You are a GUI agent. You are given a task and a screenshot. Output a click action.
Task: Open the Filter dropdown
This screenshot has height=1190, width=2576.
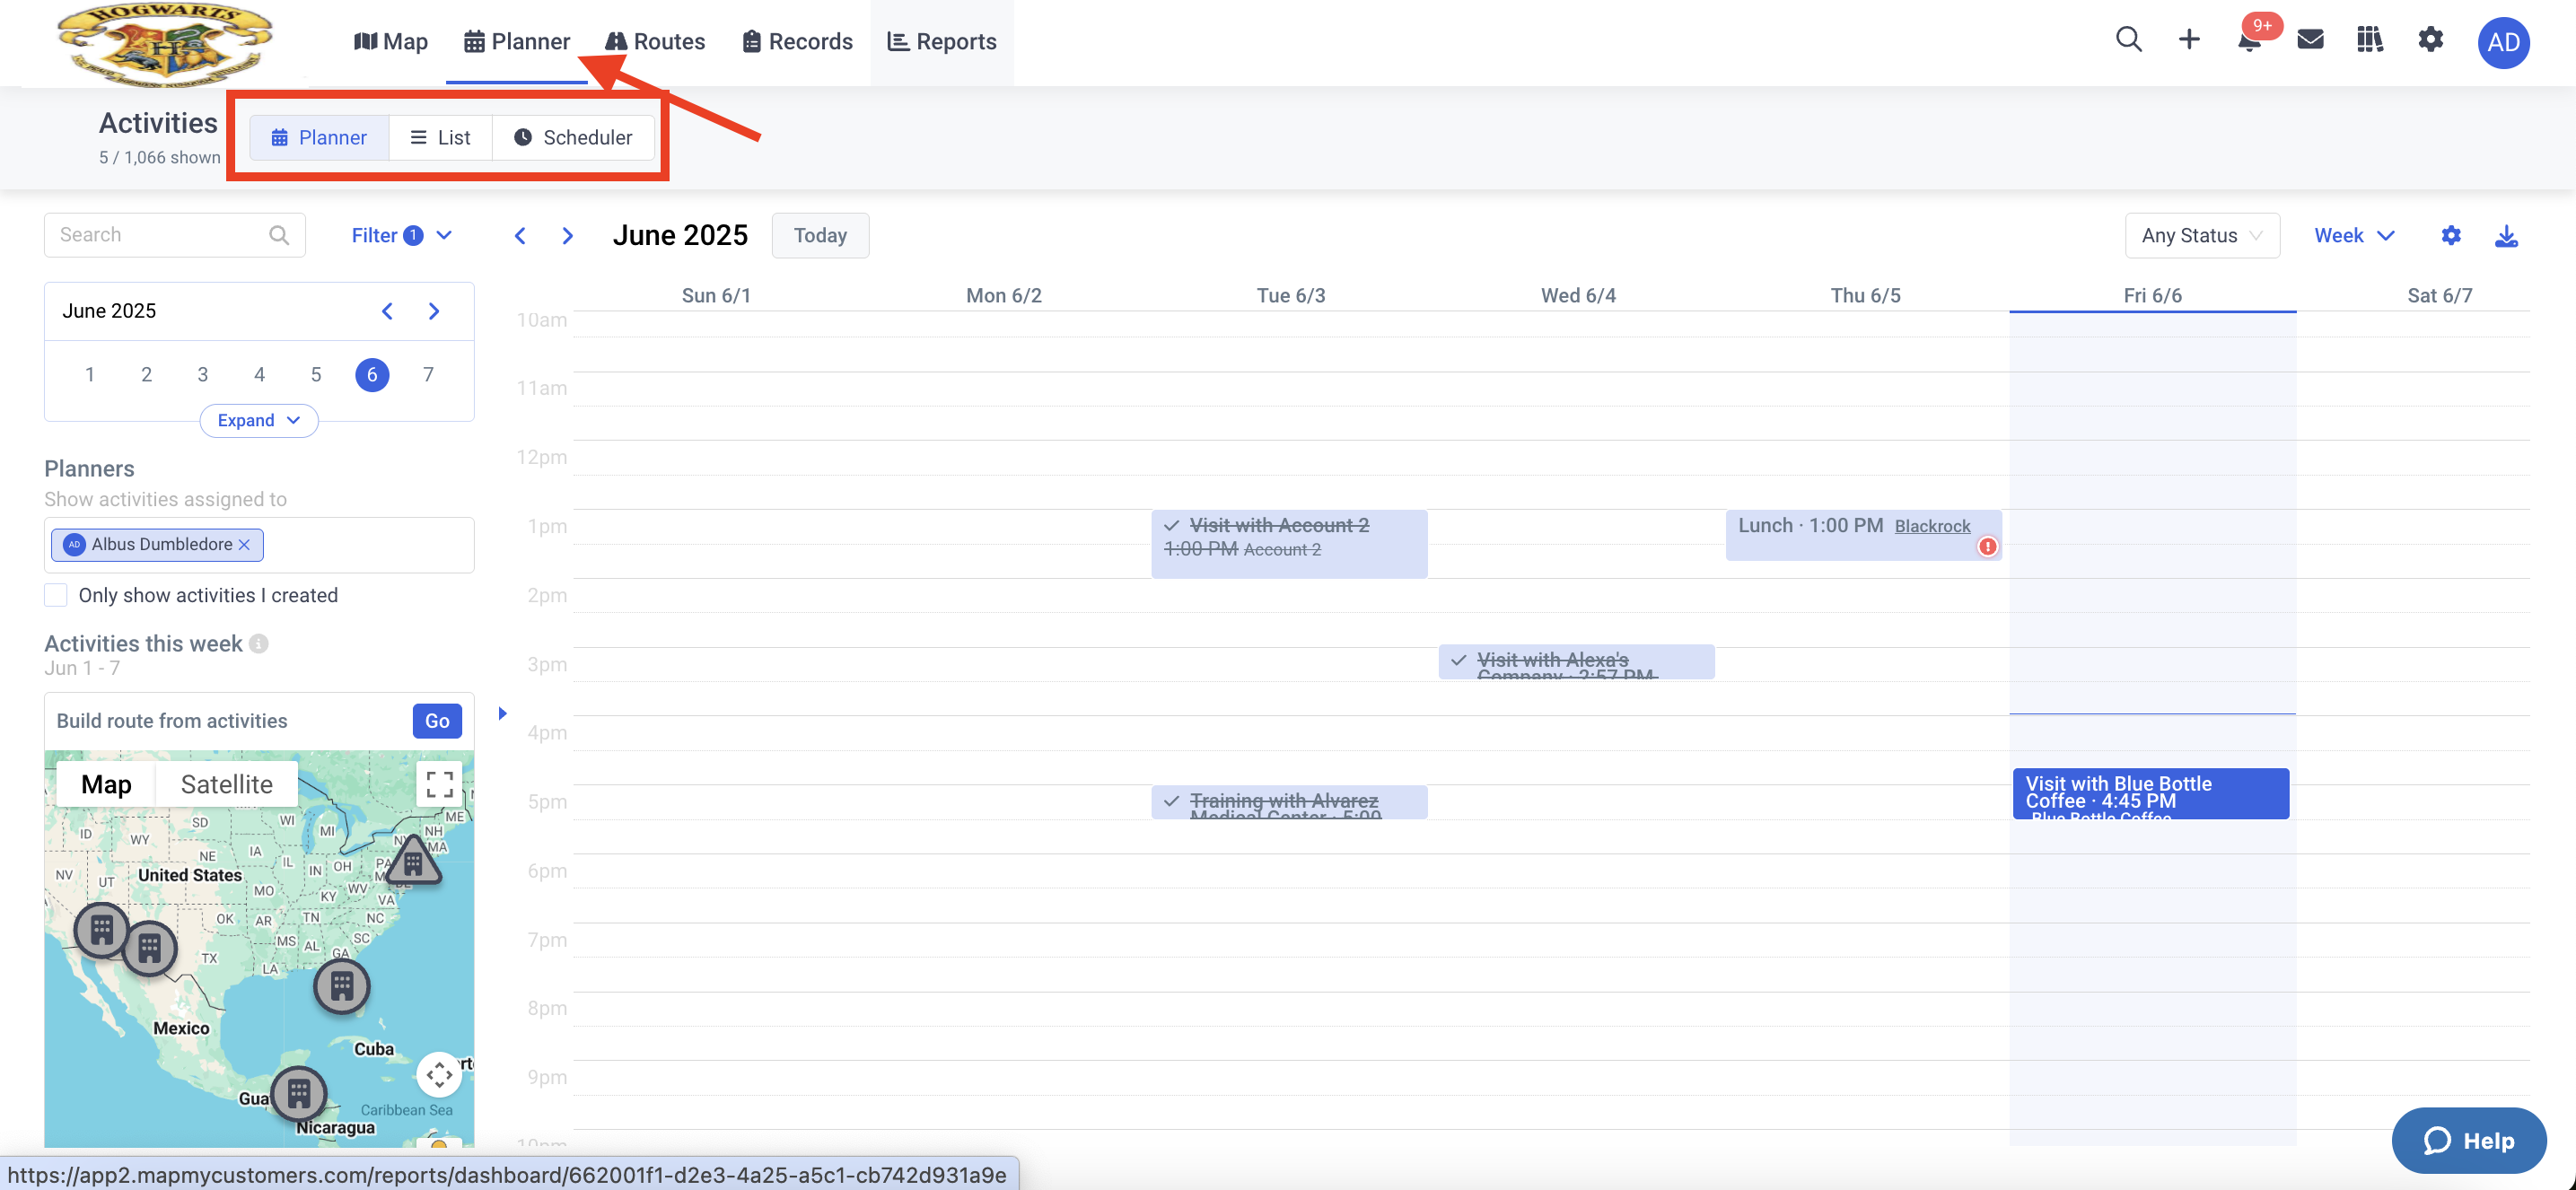pyautogui.click(x=401, y=235)
